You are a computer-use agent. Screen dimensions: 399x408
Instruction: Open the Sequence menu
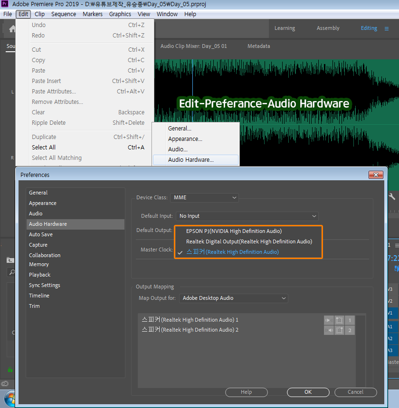pos(64,14)
